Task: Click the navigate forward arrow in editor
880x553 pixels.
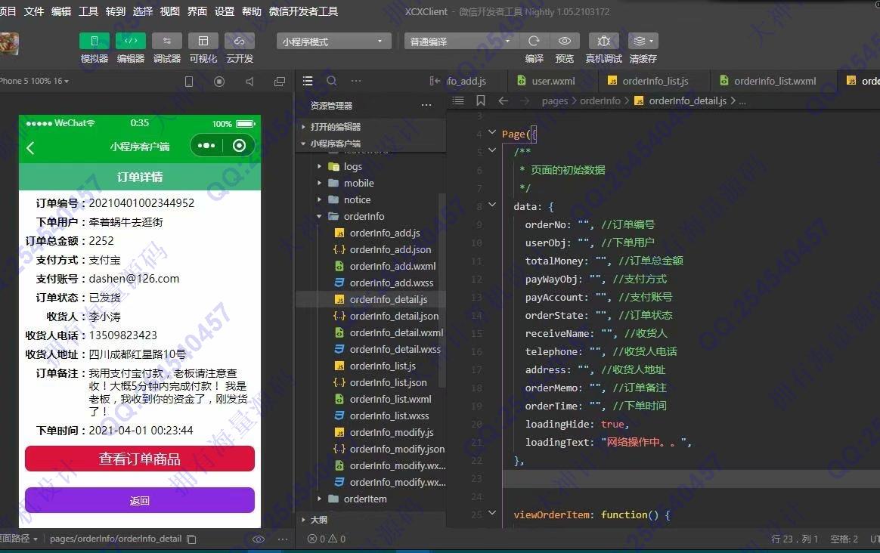Action: click(525, 101)
